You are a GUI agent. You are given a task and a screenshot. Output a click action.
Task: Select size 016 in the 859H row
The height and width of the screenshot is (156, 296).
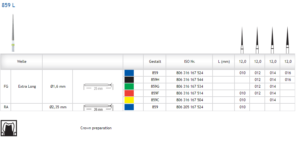[288, 80]
